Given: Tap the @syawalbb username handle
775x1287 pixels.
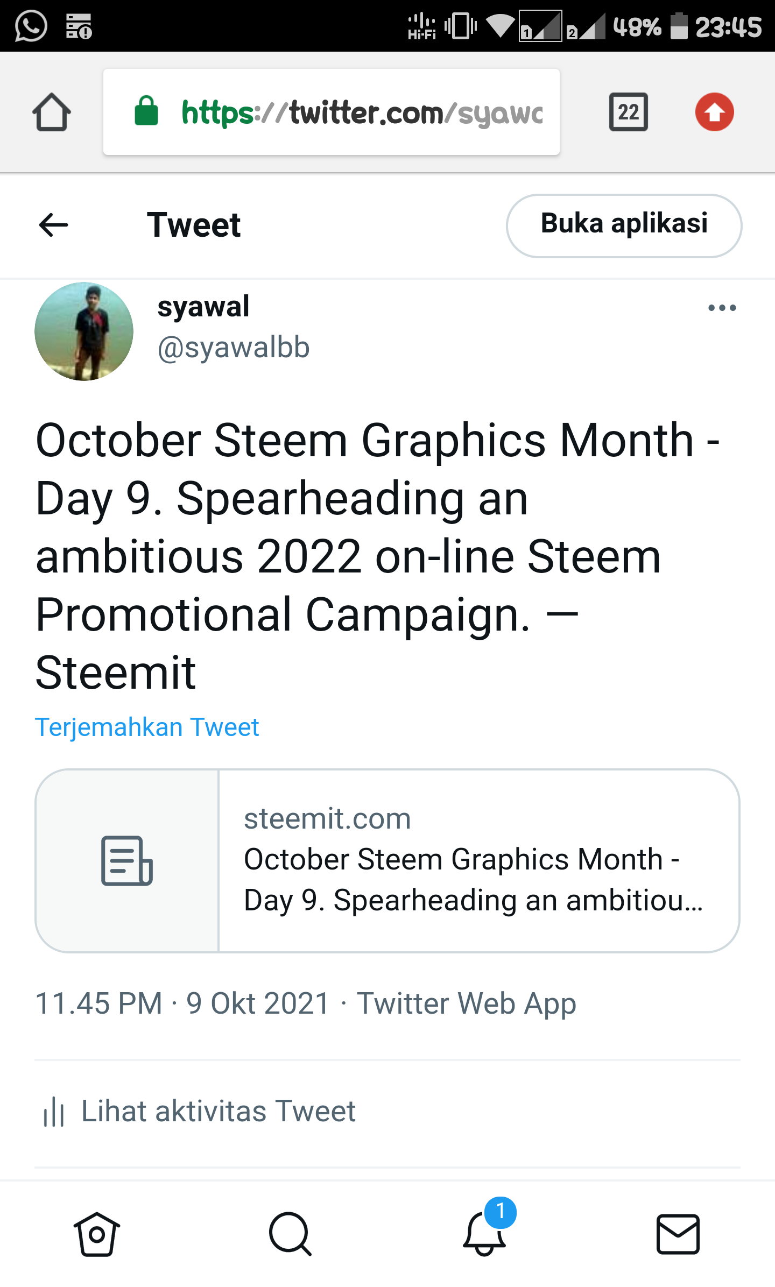Looking at the screenshot, I should [234, 347].
